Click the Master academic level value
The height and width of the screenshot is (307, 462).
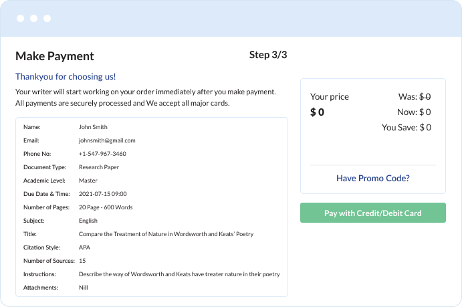point(88,181)
